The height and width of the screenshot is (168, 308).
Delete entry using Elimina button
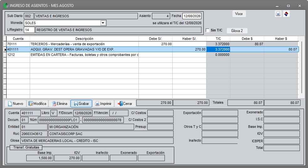coord(59,104)
